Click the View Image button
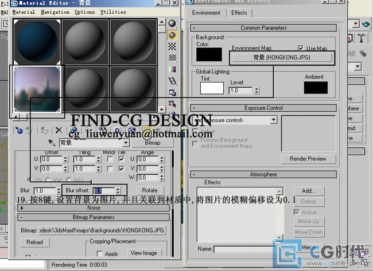373x271 pixels. pos(144,253)
